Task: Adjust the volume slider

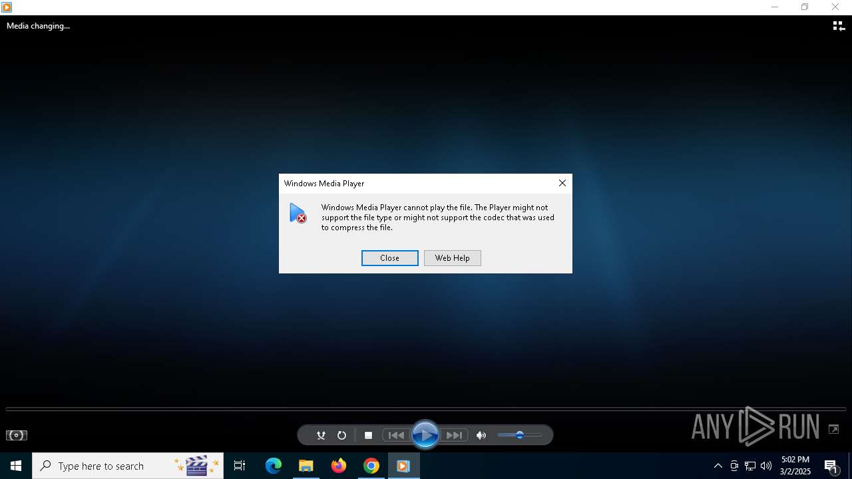Action: (520, 435)
